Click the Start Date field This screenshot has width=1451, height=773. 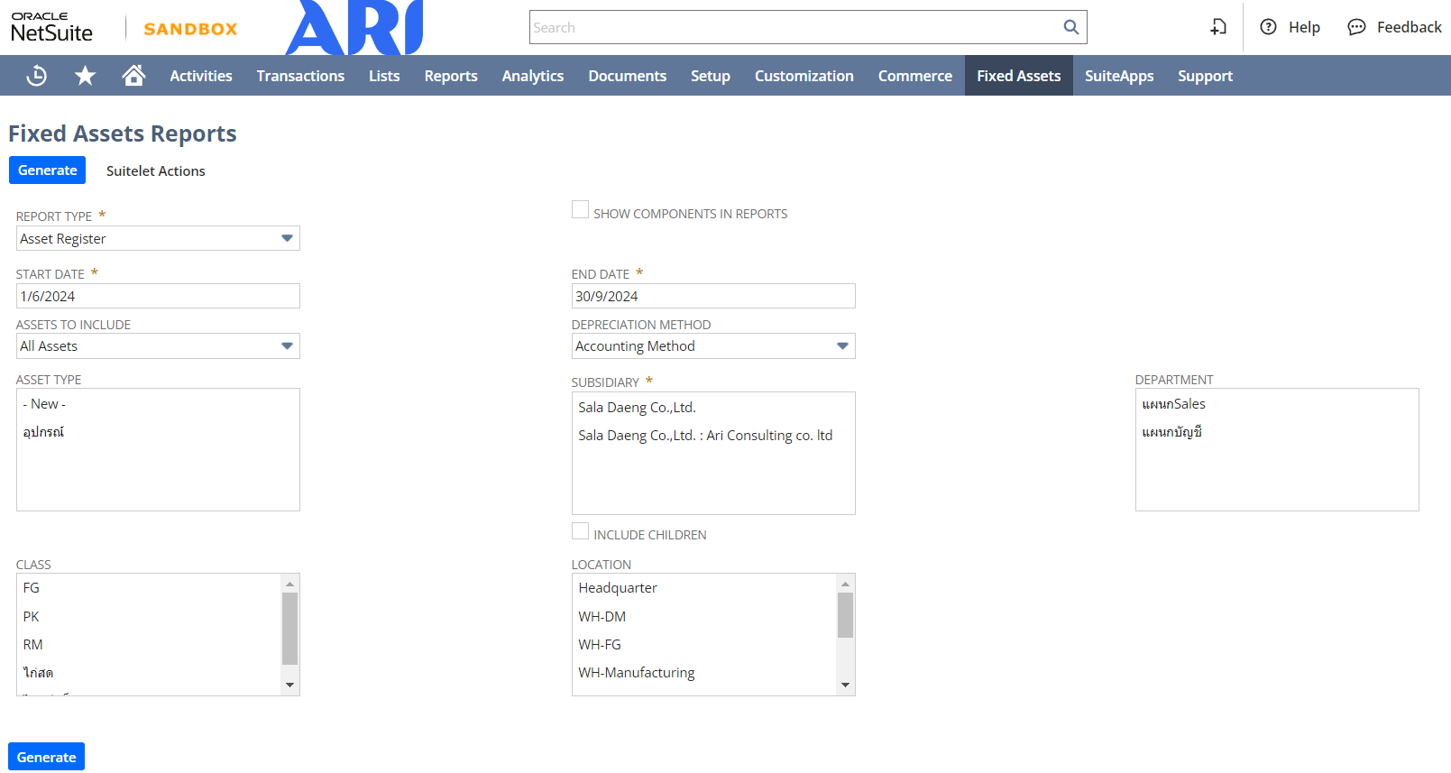[158, 296]
